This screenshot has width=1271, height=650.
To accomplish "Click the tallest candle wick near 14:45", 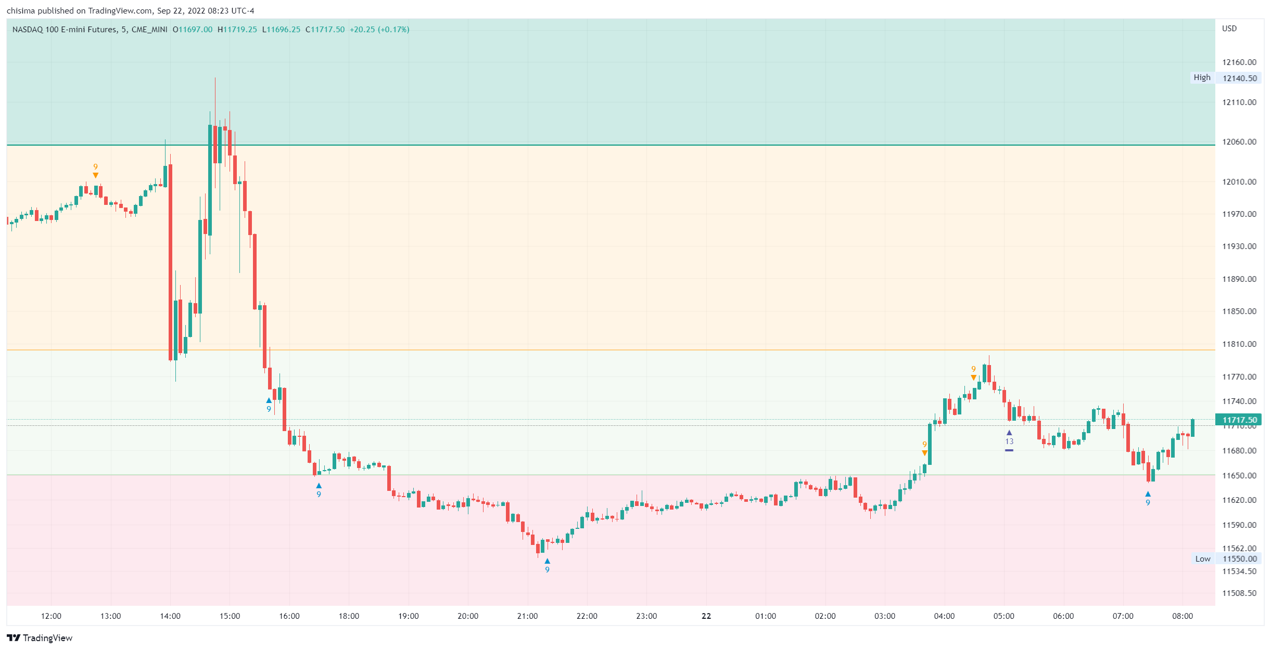I will click(x=215, y=99).
